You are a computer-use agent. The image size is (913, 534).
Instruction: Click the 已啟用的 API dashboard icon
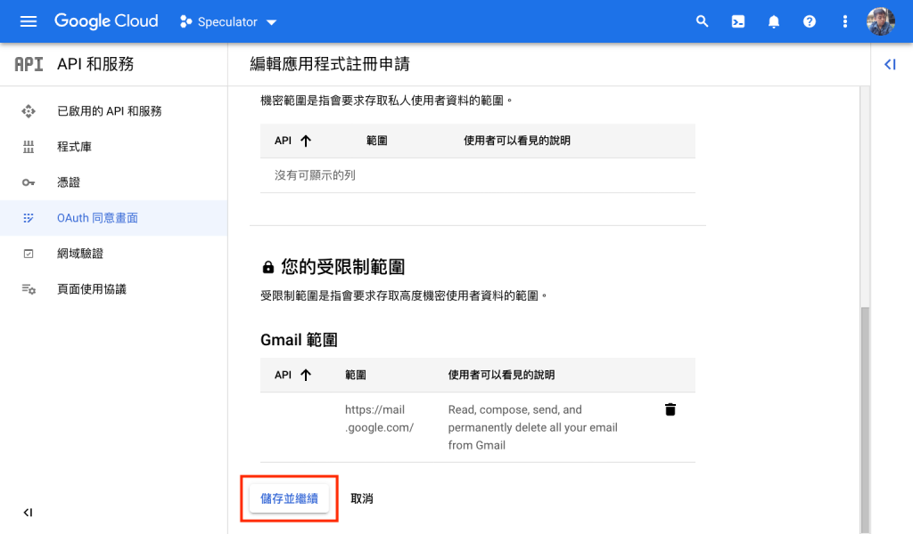28,111
